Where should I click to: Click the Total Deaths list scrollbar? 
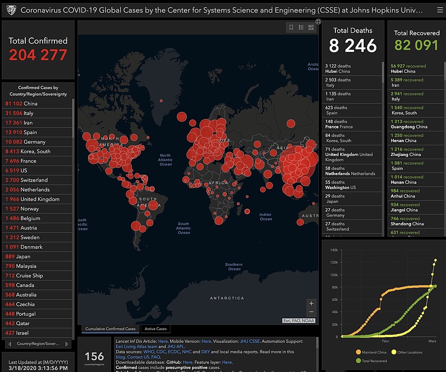coord(383,72)
